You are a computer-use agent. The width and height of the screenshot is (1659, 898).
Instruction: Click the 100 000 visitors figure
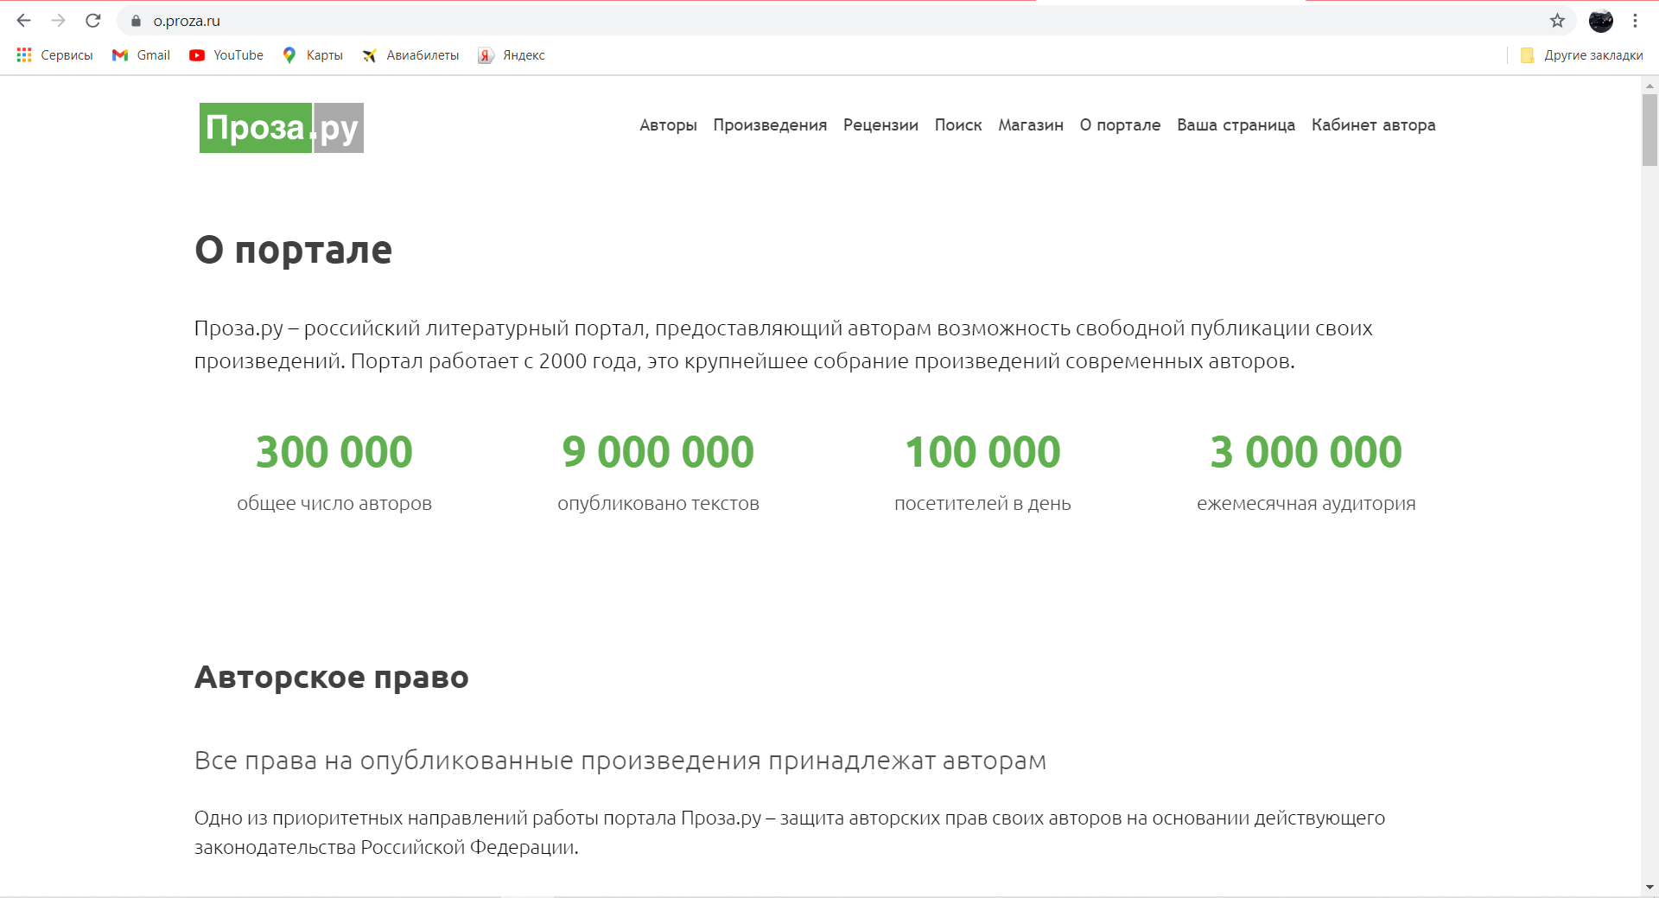coord(982,452)
